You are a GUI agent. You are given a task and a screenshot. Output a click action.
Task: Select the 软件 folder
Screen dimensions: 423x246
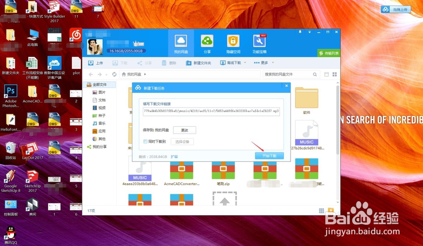[306, 101]
